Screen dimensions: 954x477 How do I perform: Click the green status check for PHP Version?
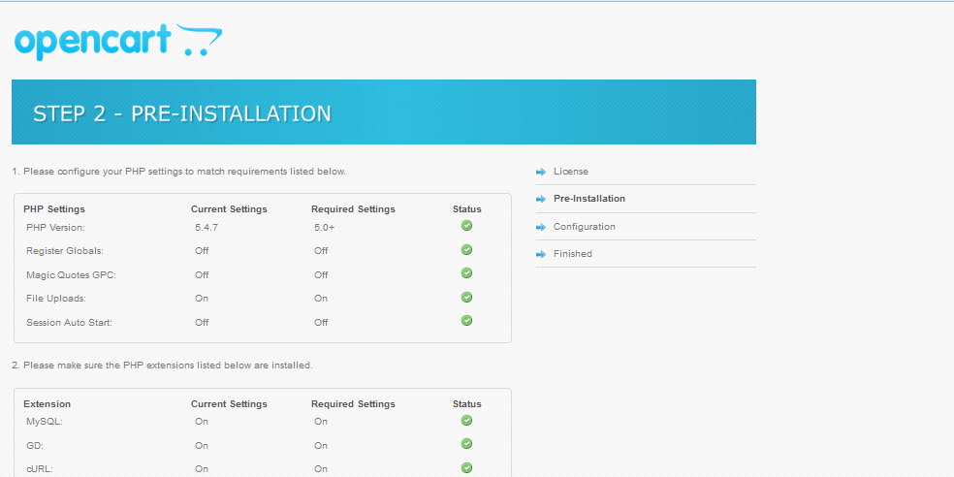(x=466, y=226)
